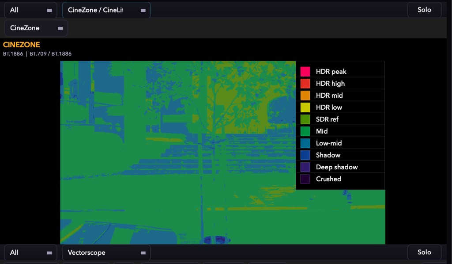This screenshot has height=264, width=452.
Task: Click the Crushed dark swatch
Action: pos(305,179)
